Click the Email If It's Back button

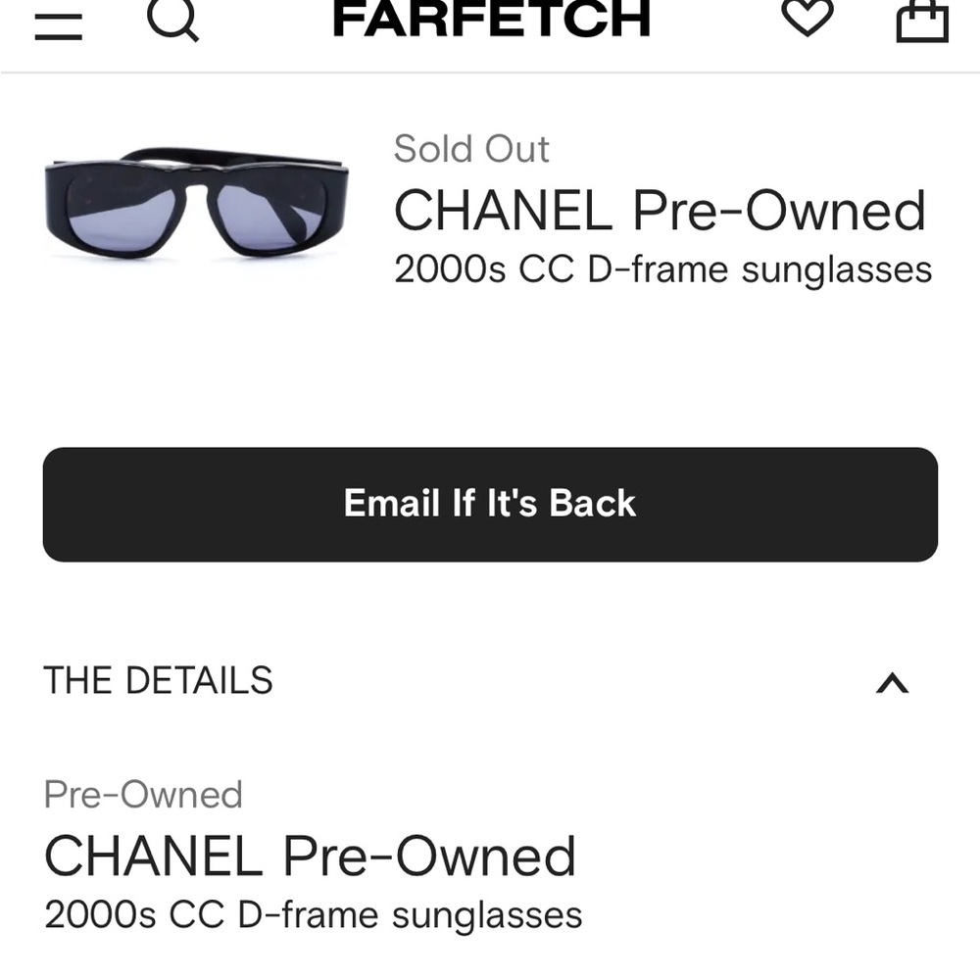pos(489,503)
